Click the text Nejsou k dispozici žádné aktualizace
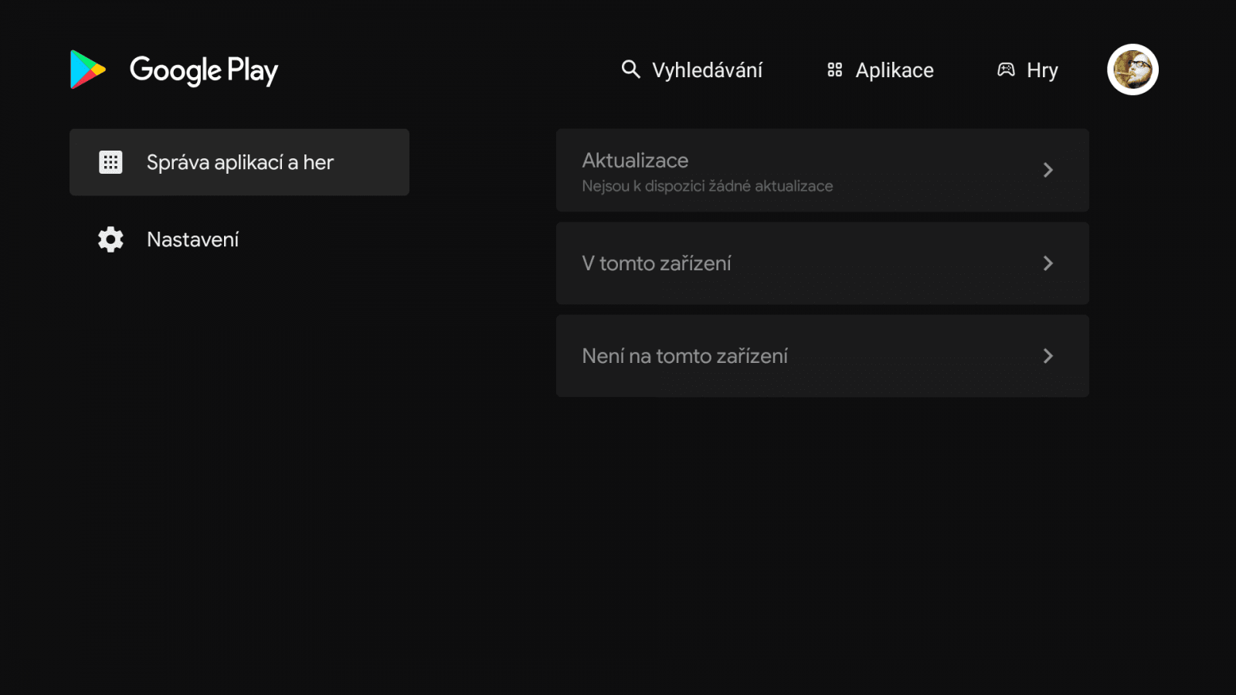This screenshot has height=695, width=1236. click(708, 186)
